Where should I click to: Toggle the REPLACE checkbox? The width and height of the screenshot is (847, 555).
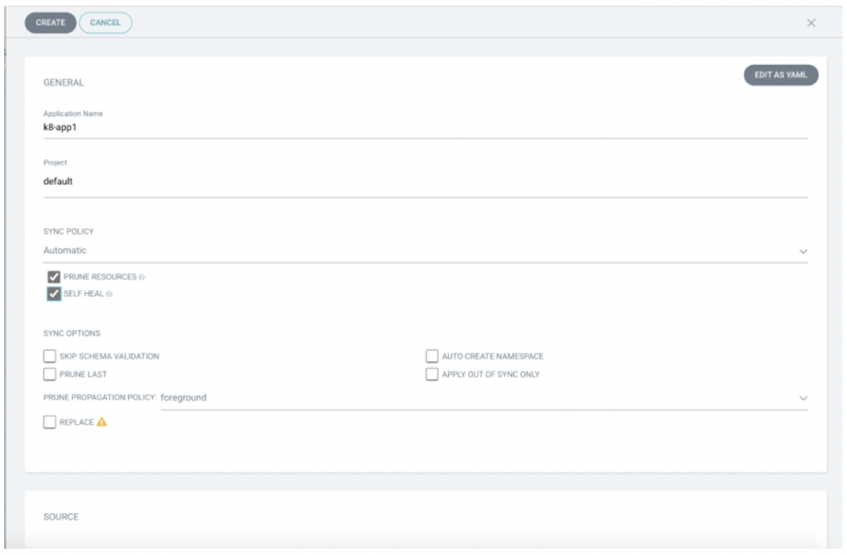[x=50, y=423]
